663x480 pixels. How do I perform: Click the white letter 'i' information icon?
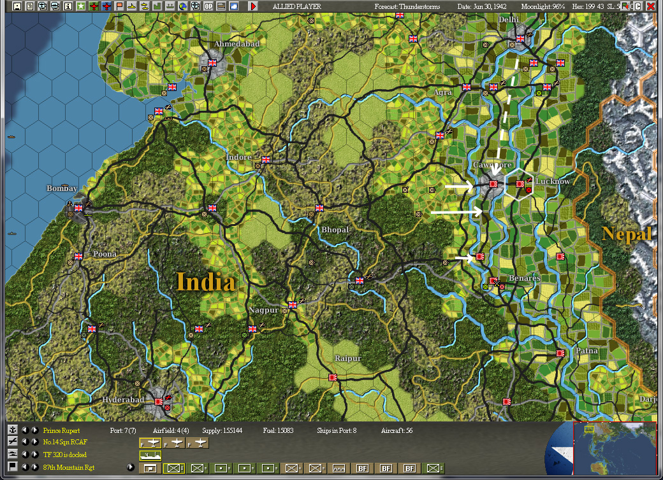(68, 6)
